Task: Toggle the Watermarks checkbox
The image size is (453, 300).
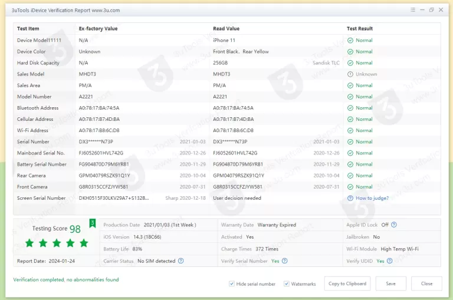Action: (x=286, y=283)
